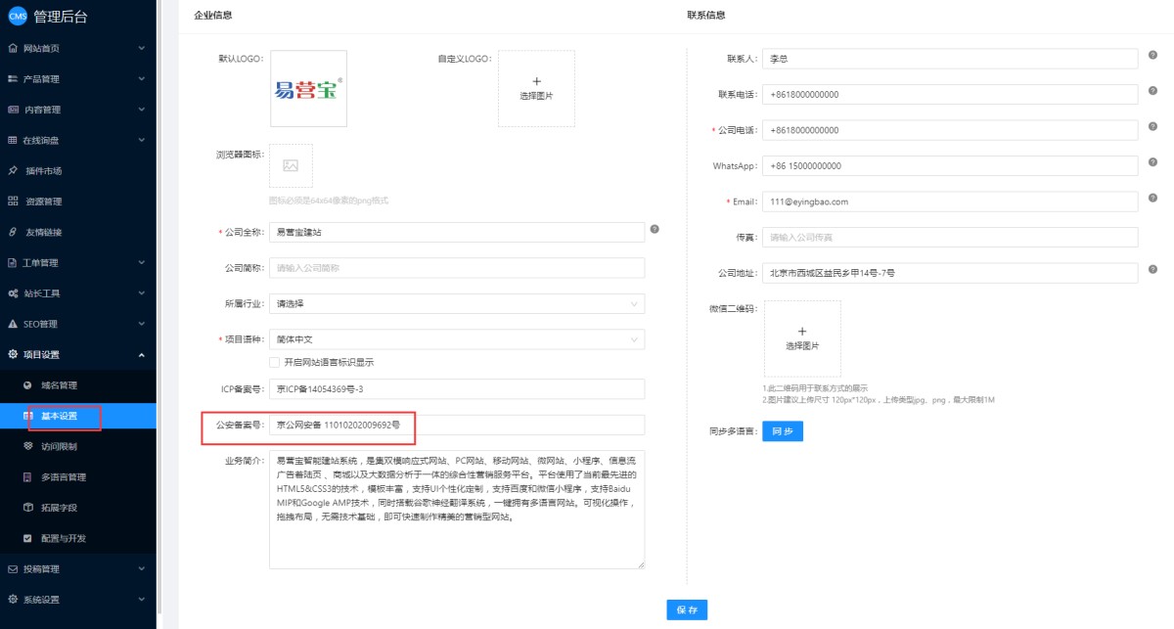The height and width of the screenshot is (629, 1174).
Task: Click the 网站首页 home icon
Action: click(13, 48)
